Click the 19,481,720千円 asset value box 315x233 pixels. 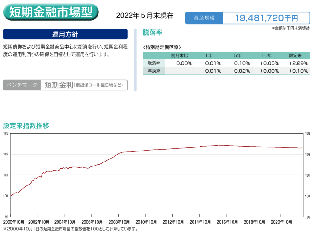266,18
